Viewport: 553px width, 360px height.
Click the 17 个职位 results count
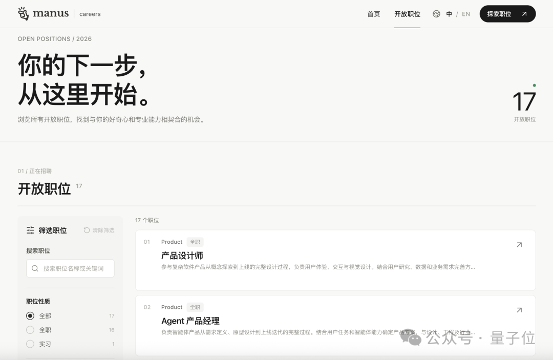pos(147,220)
